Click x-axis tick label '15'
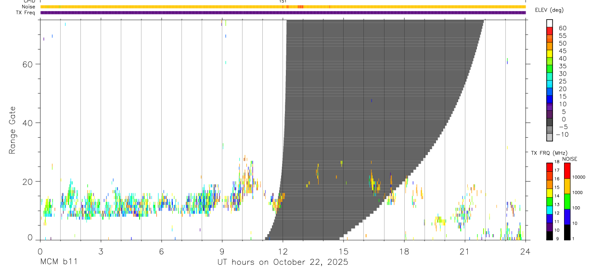 tap(343, 251)
